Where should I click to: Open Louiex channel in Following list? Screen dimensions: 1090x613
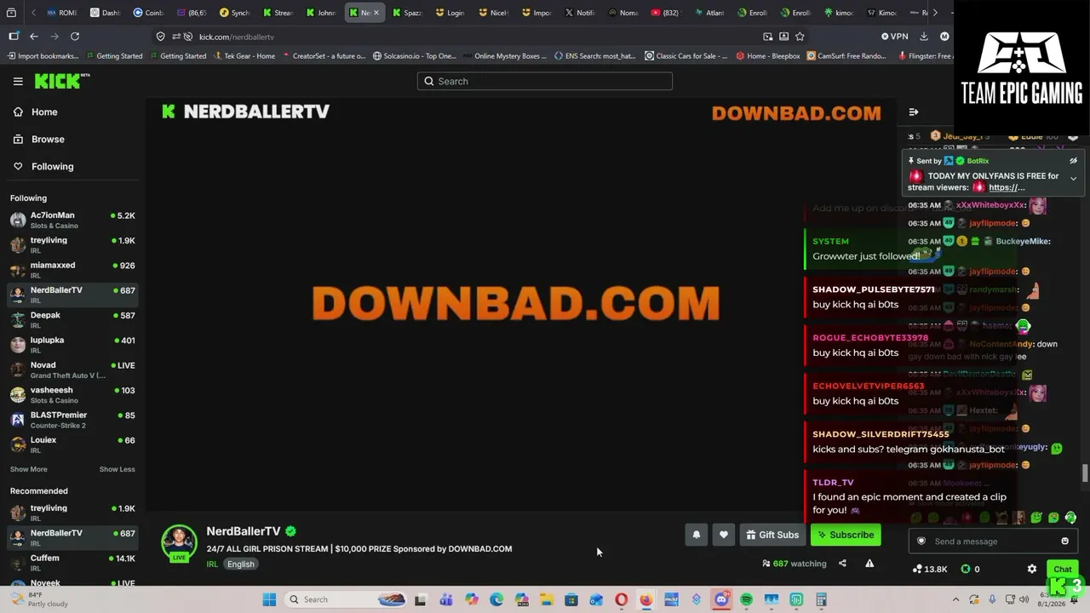(72, 444)
